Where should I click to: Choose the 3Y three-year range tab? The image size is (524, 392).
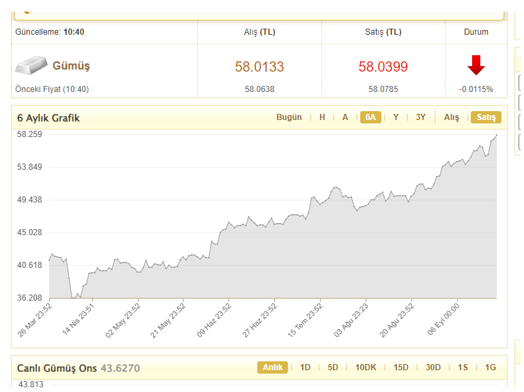(420, 117)
